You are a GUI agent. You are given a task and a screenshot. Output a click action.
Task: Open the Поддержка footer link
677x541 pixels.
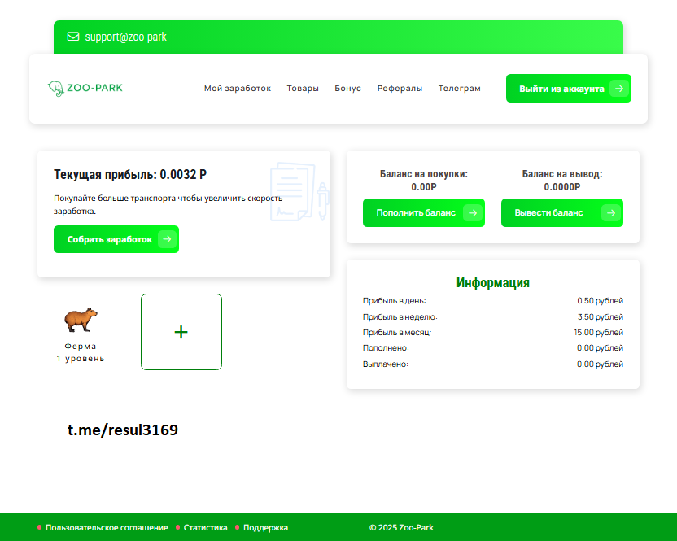coord(265,528)
